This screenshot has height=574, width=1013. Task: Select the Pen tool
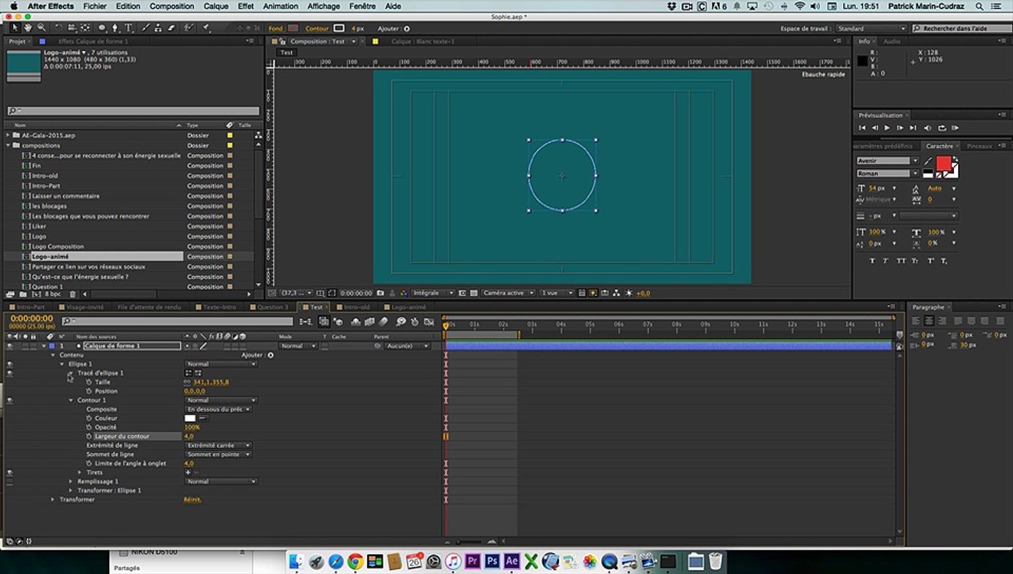coord(115,28)
